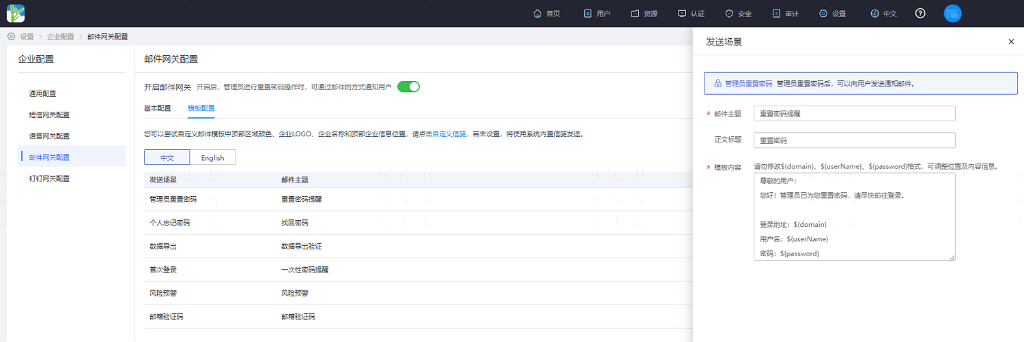
Task: Close the 发送场景 panel
Action: click(1011, 42)
